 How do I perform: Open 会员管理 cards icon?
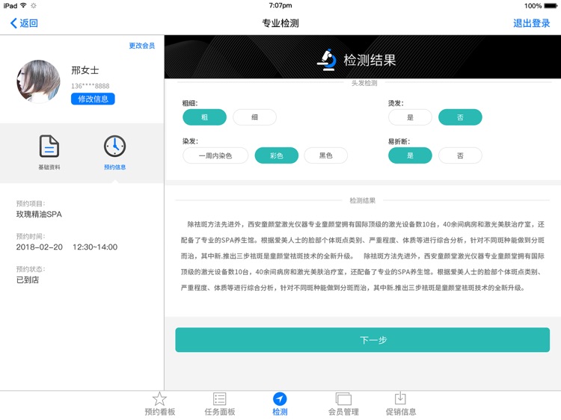coord(343,399)
